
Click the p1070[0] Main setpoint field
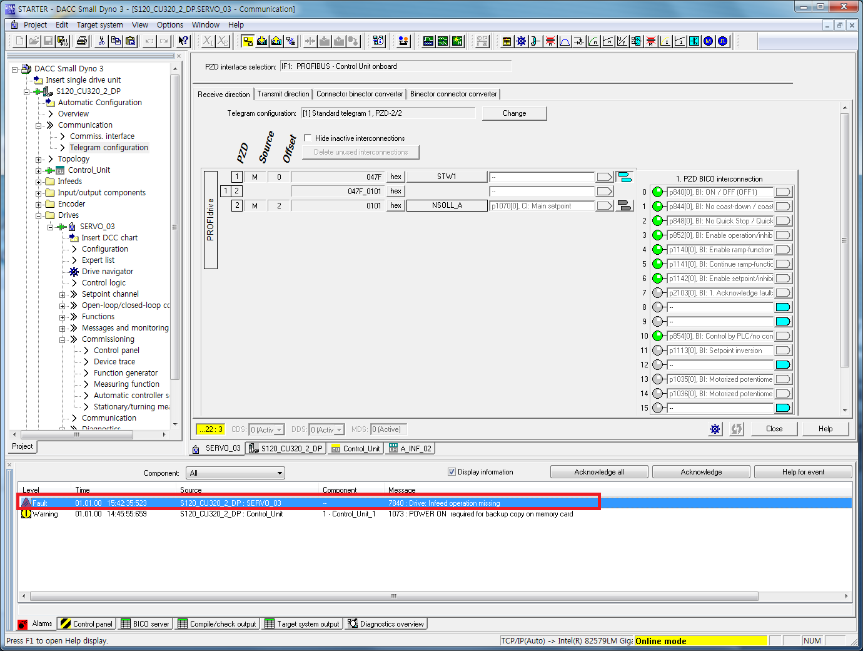(x=542, y=206)
